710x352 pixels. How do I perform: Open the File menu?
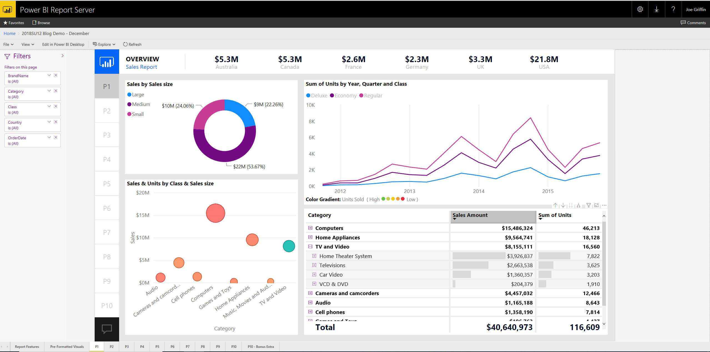pyautogui.click(x=8, y=44)
